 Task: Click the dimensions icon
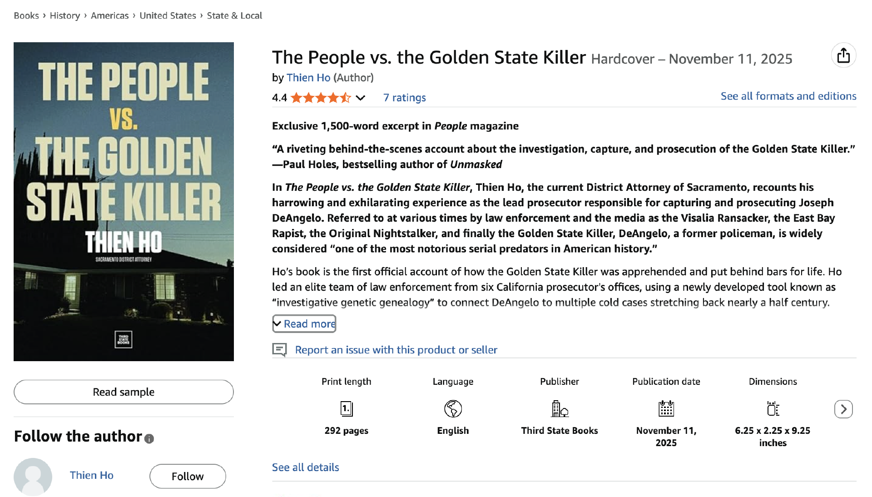click(x=773, y=409)
